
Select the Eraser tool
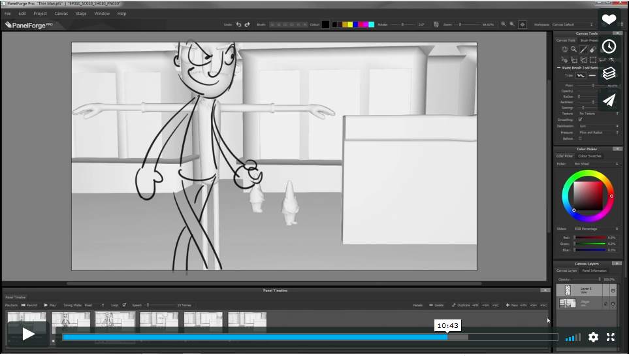tap(592, 49)
